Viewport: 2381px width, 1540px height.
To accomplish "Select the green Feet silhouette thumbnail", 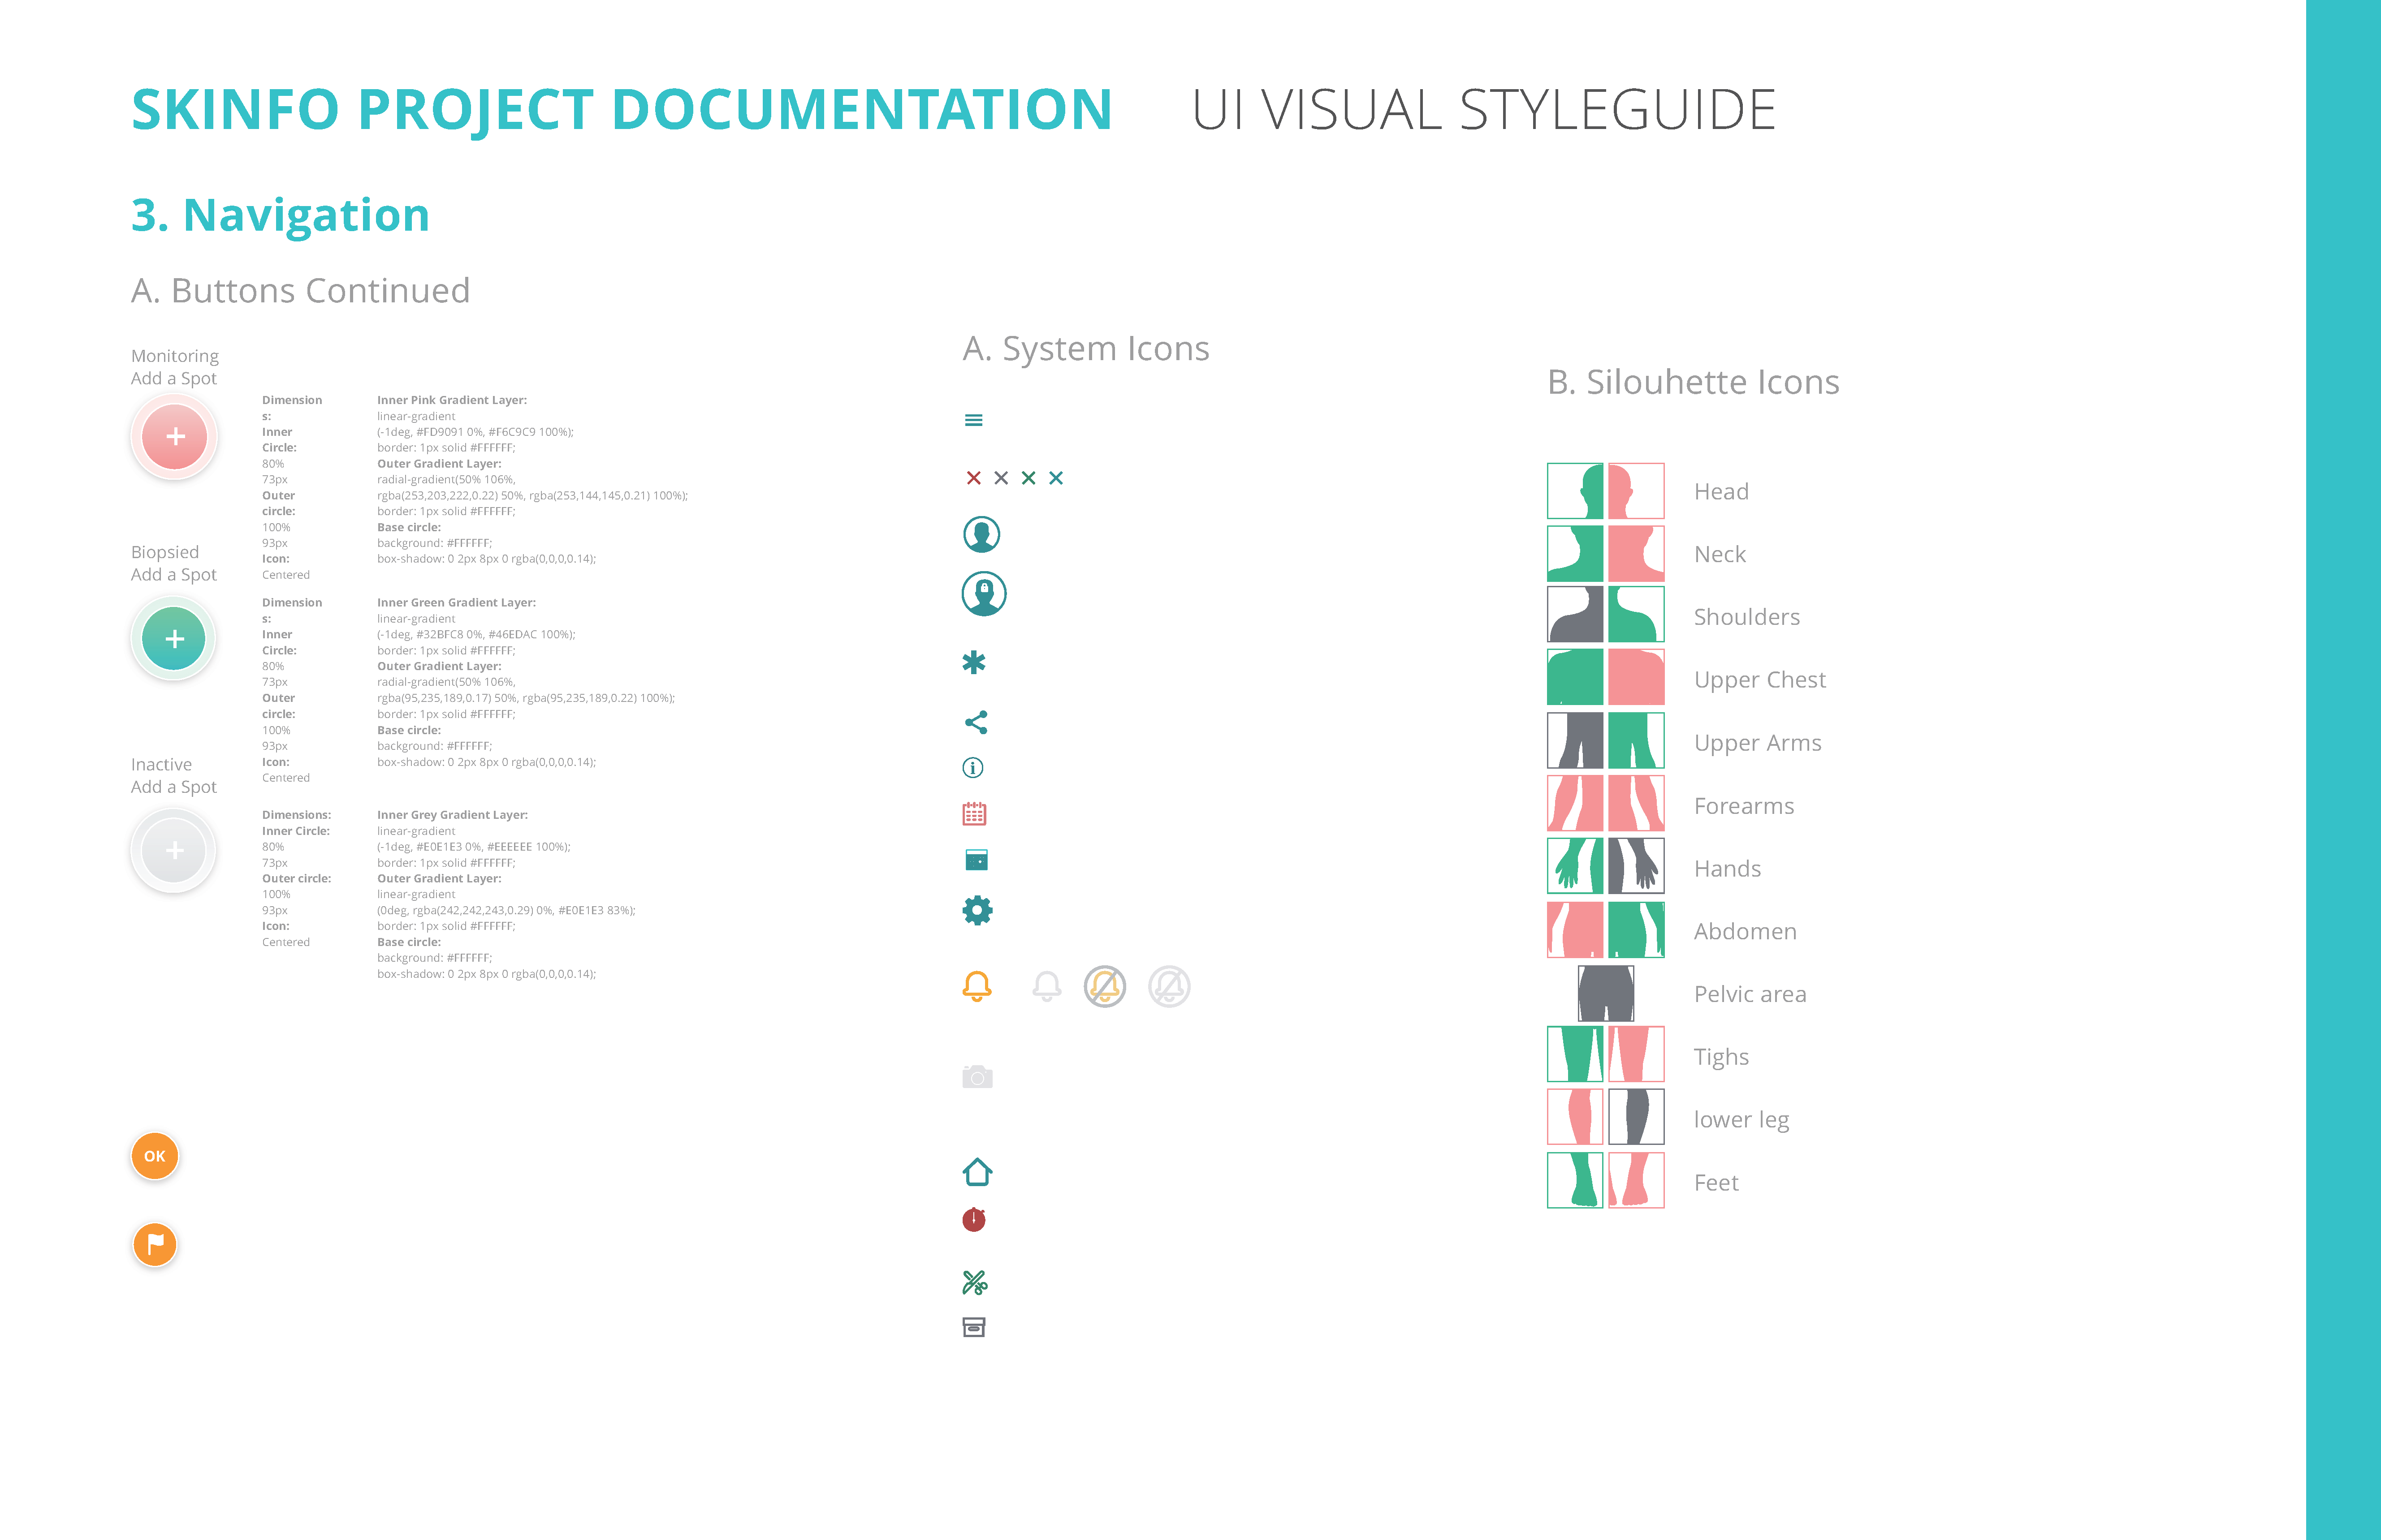I will coord(1576,1180).
